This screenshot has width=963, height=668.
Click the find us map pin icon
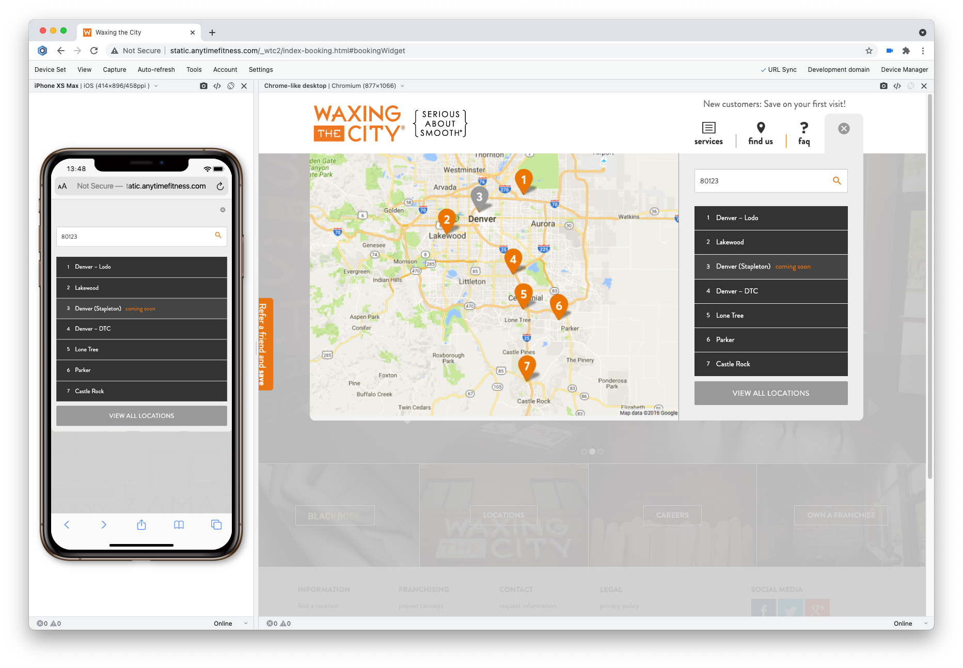tap(761, 128)
